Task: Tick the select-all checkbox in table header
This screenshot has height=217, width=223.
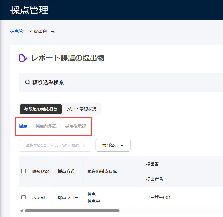Action: [24, 171]
